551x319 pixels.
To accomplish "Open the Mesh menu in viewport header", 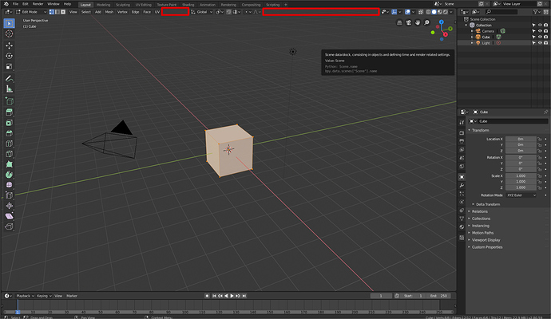I will click(x=109, y=12).
